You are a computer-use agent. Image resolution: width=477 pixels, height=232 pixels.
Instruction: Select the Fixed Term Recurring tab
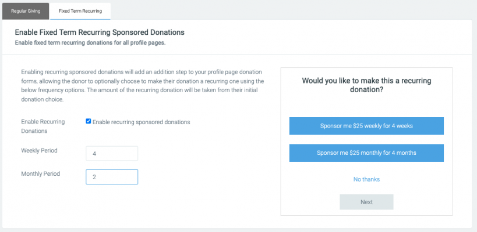80,11
